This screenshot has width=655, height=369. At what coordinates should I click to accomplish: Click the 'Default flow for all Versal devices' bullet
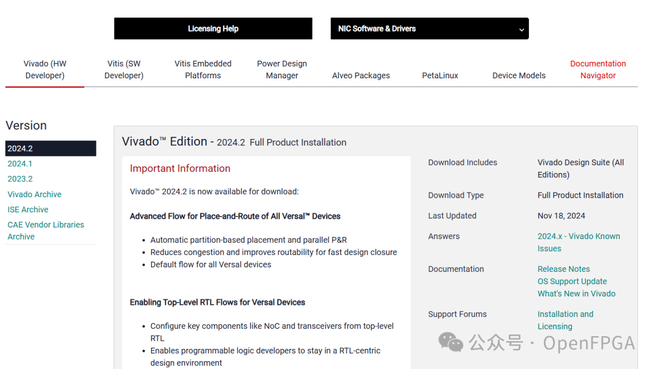coord(210,265)
